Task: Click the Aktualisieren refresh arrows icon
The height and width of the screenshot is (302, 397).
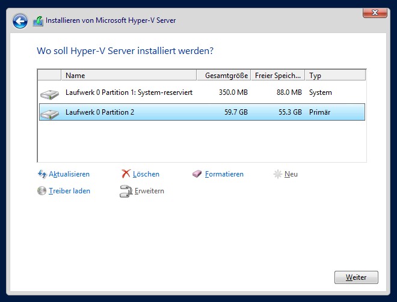Action: pyautogui.click(x=42, y=174)
